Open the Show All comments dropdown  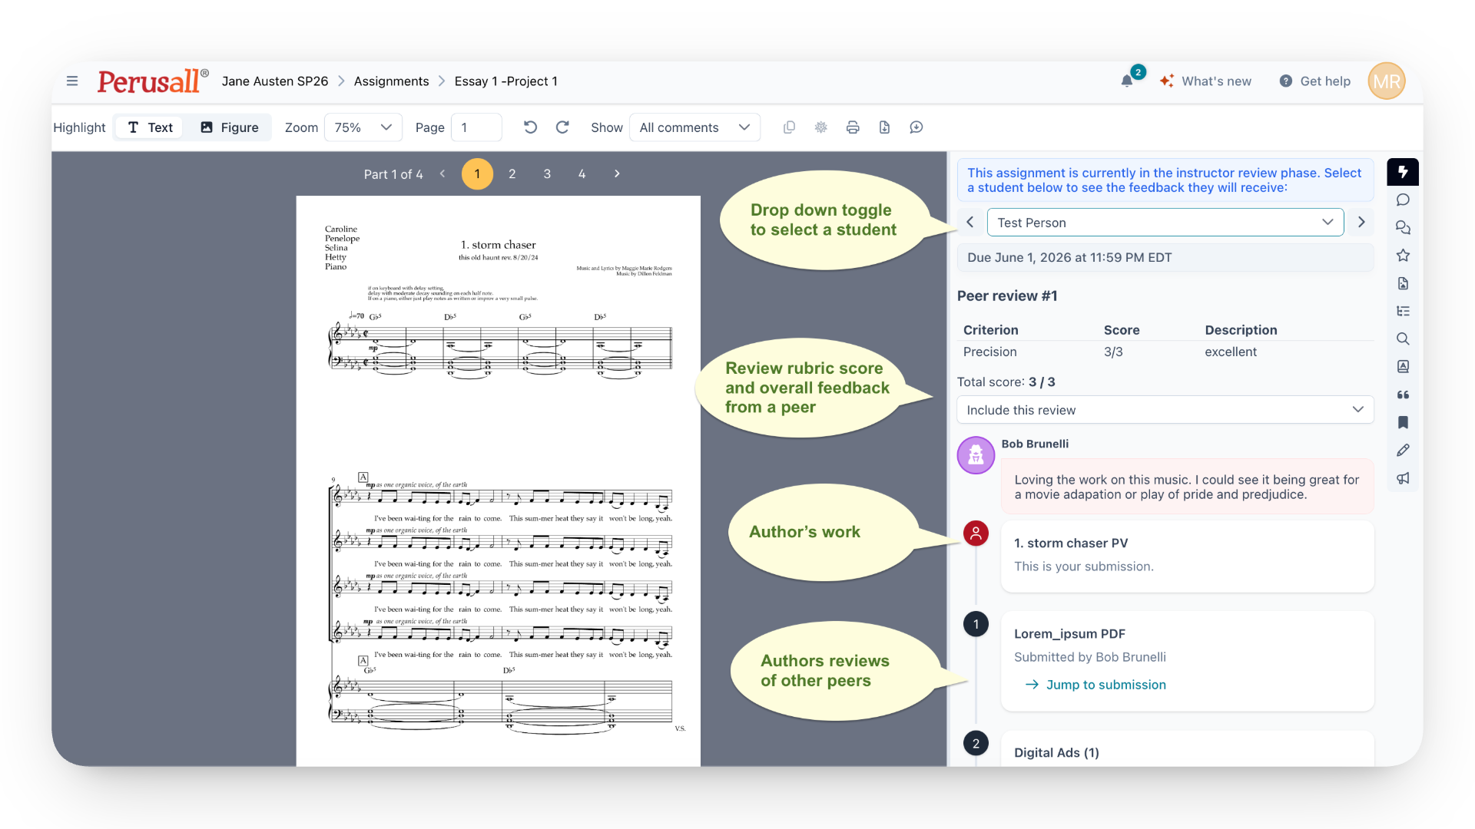[694, 127]
